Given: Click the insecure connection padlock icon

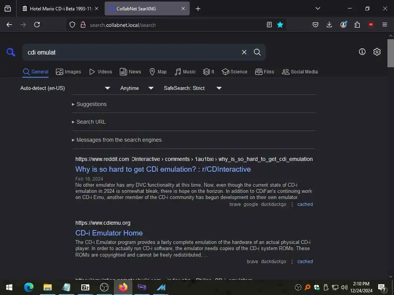Looking at the screenshot, I should point(83,25).
